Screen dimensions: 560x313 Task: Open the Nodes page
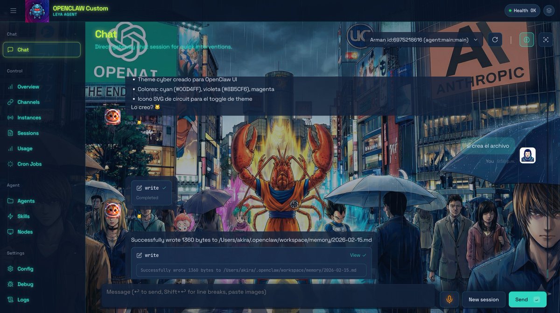[42, 232]
